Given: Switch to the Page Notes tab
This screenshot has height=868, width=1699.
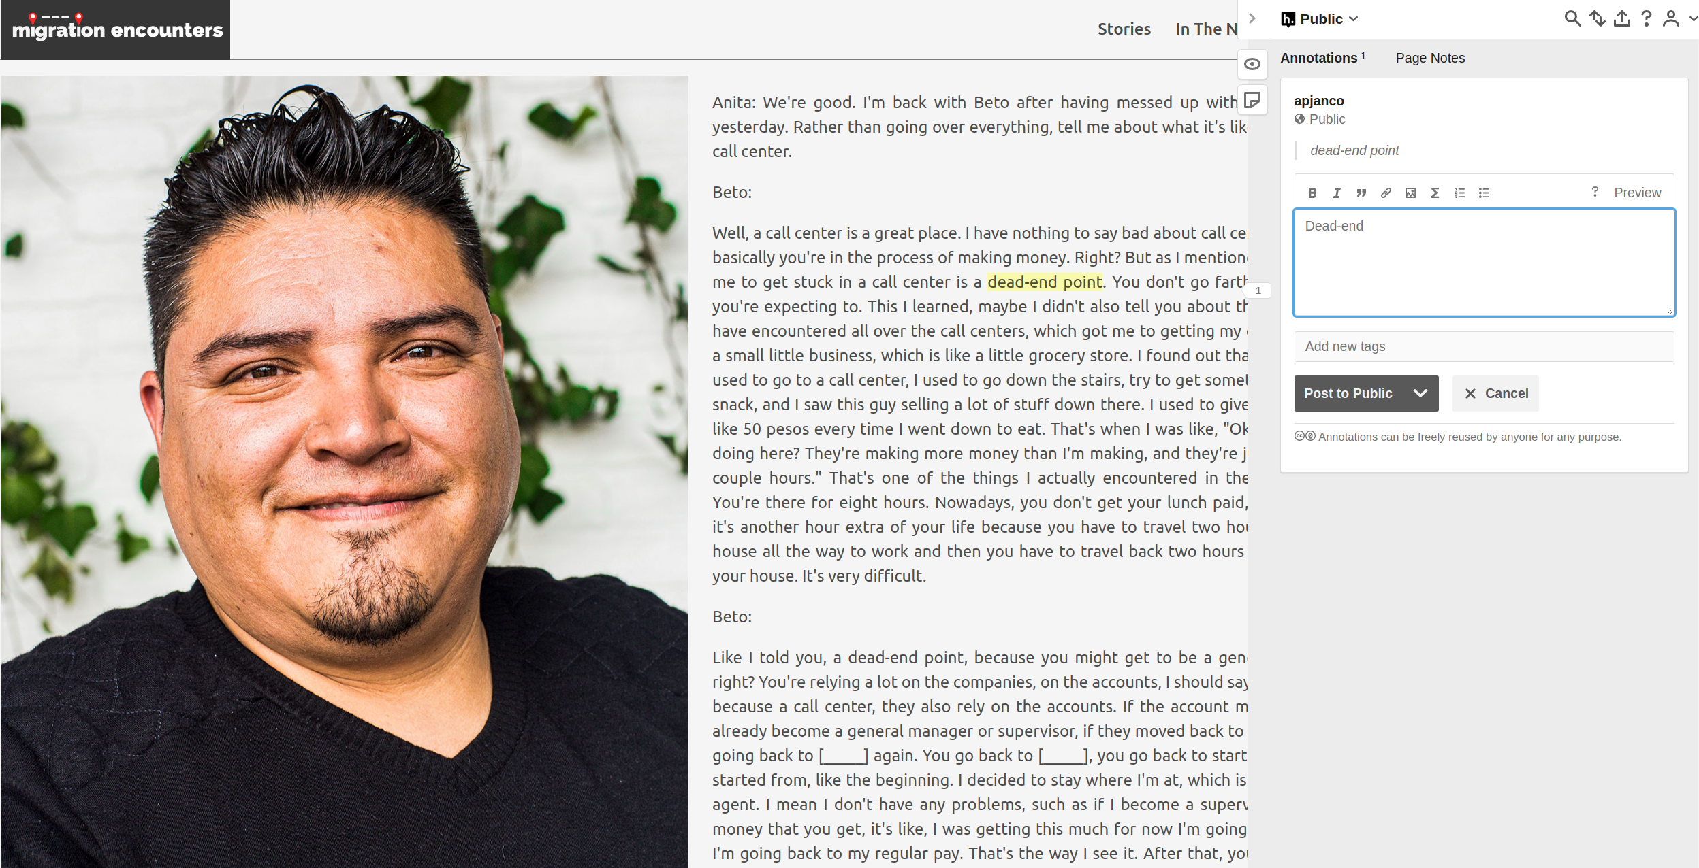Looking at the screenshot, I should coord(1430,58).
